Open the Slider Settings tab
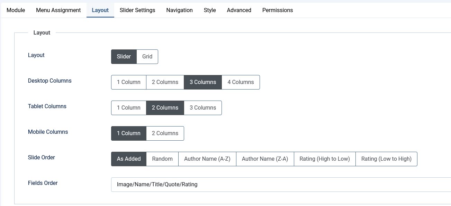The width and height of the screenshot is (451, 206). click(x=137, y=10)
